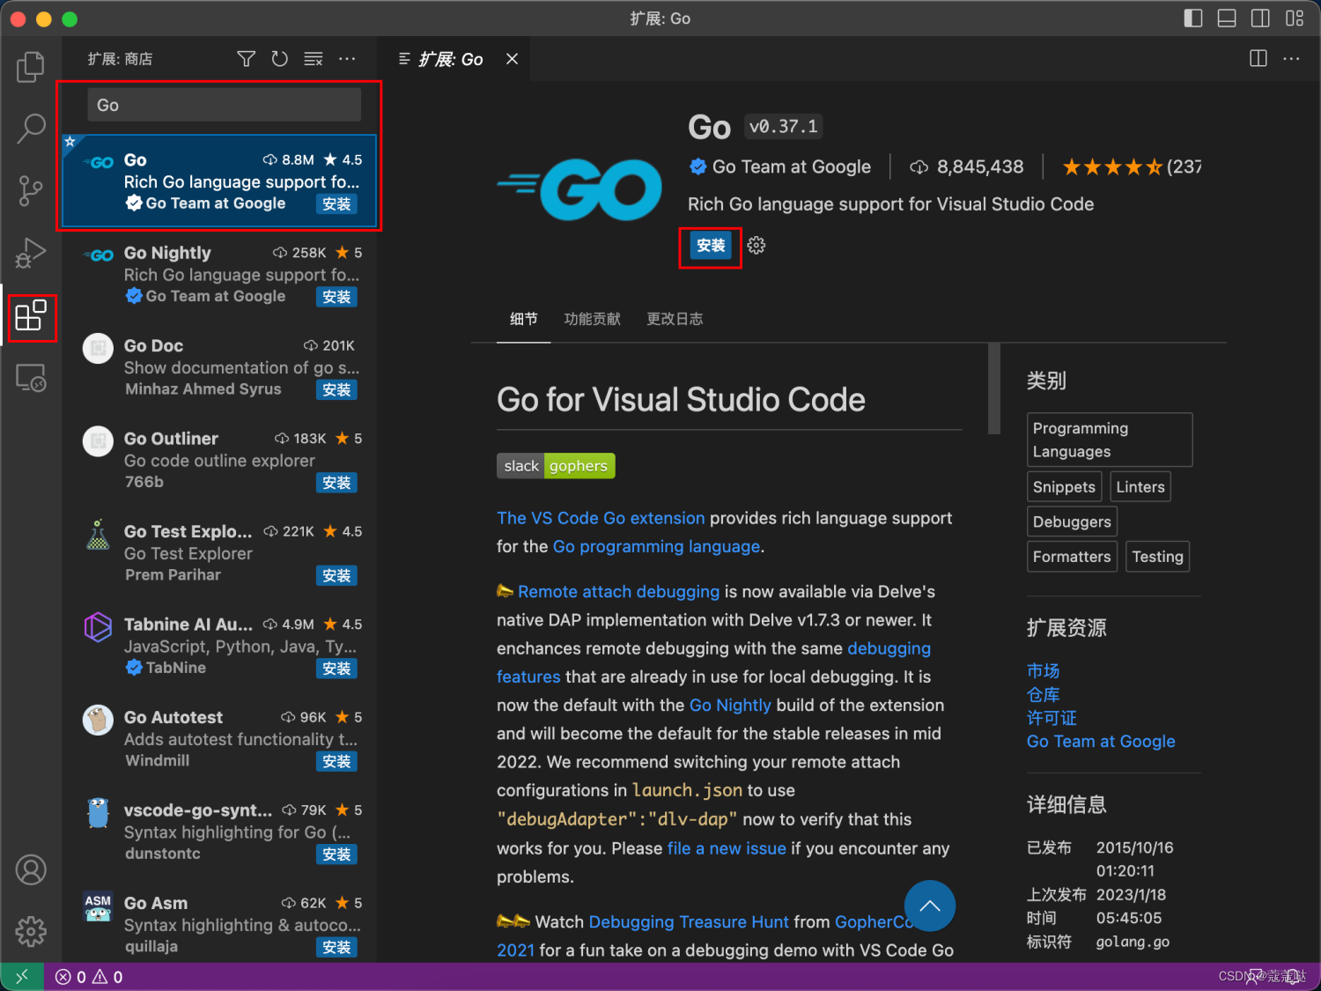Install the Go Doc extension
Screen dimensions: 1321x991
point(336,390)
